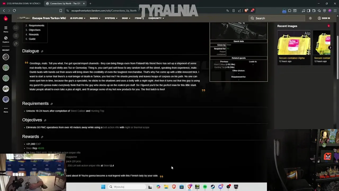This screenshot has height=191, width=339.
Task: Open the translate page icon
Action: 228,11
